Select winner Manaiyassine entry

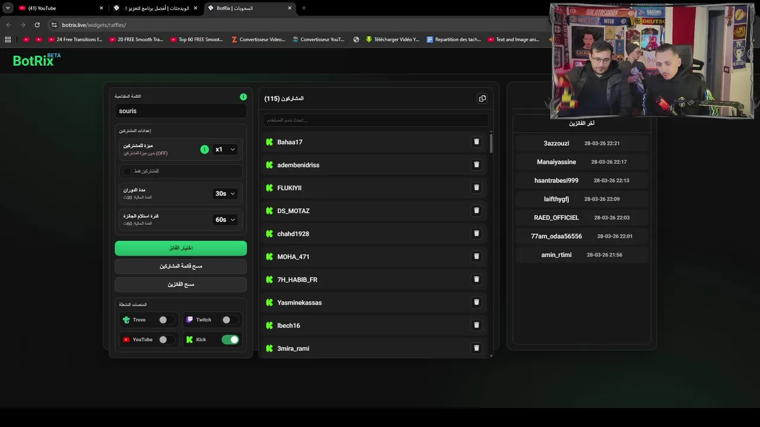pyautogui.click(x=581, y=162)
